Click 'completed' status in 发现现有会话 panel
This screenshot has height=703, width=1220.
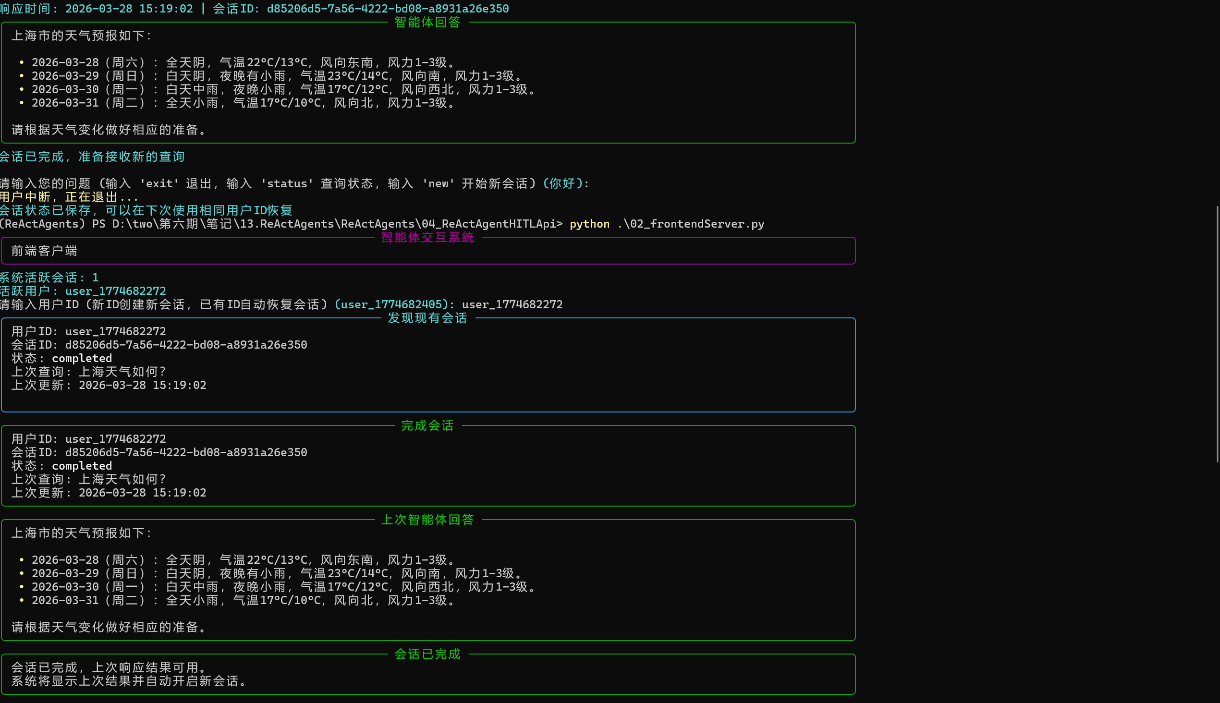click(x=82, y=358)
